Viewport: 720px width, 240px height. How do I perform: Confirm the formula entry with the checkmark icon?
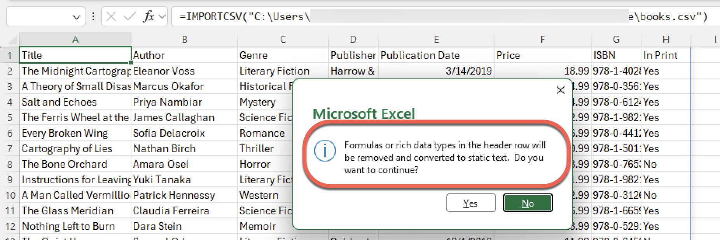tap(129, 17)
